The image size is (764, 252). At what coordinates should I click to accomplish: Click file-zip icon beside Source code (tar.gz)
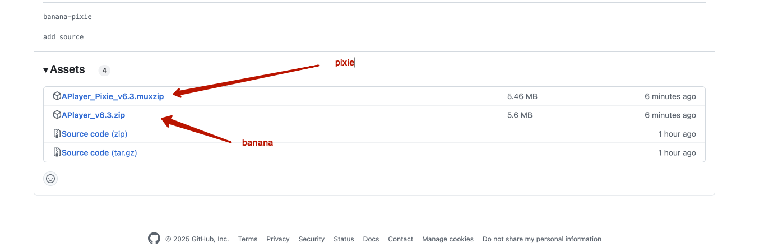coord(57,152)
